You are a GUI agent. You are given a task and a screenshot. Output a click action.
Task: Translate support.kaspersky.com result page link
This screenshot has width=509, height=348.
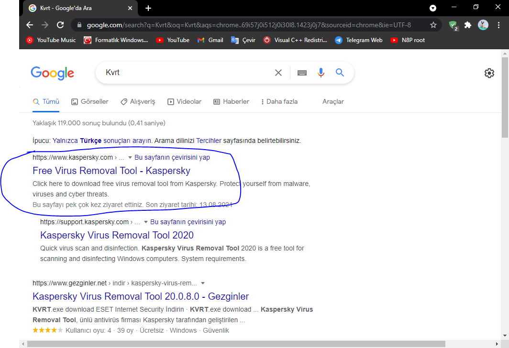188,222
